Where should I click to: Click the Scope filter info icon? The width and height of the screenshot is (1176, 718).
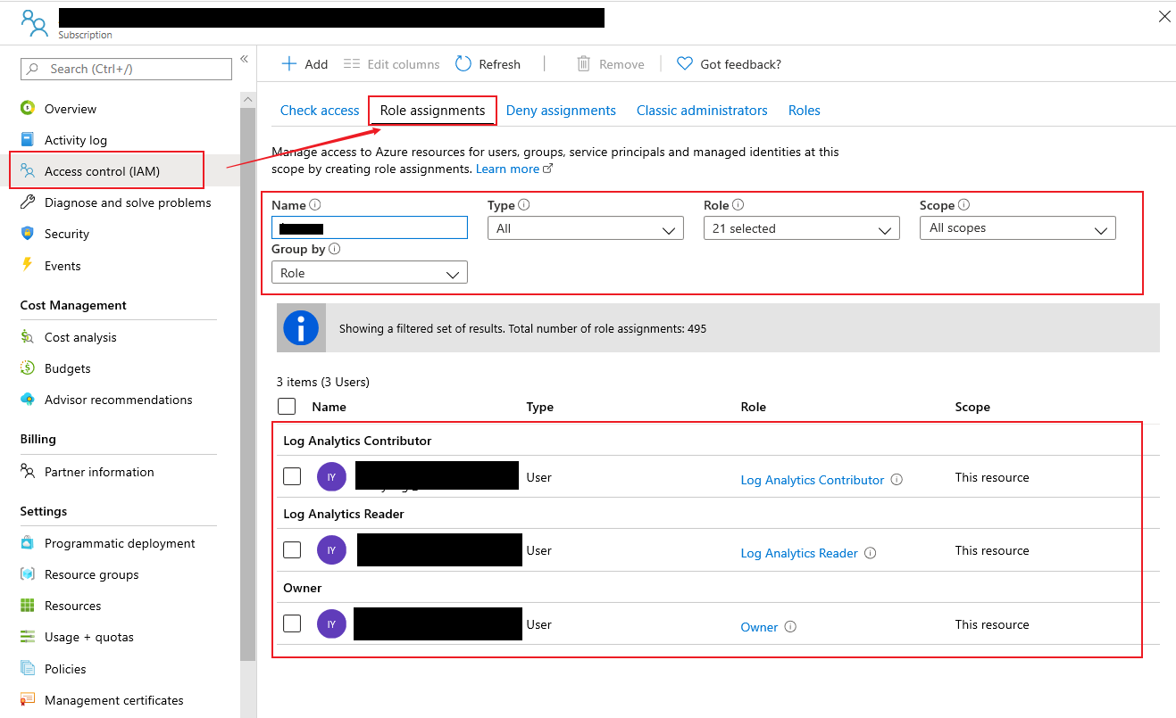964,204
